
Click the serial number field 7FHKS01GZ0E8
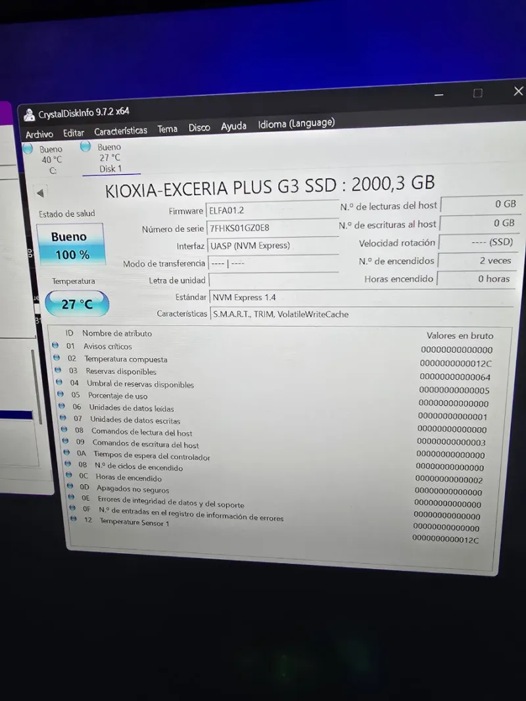coord(272,227)
